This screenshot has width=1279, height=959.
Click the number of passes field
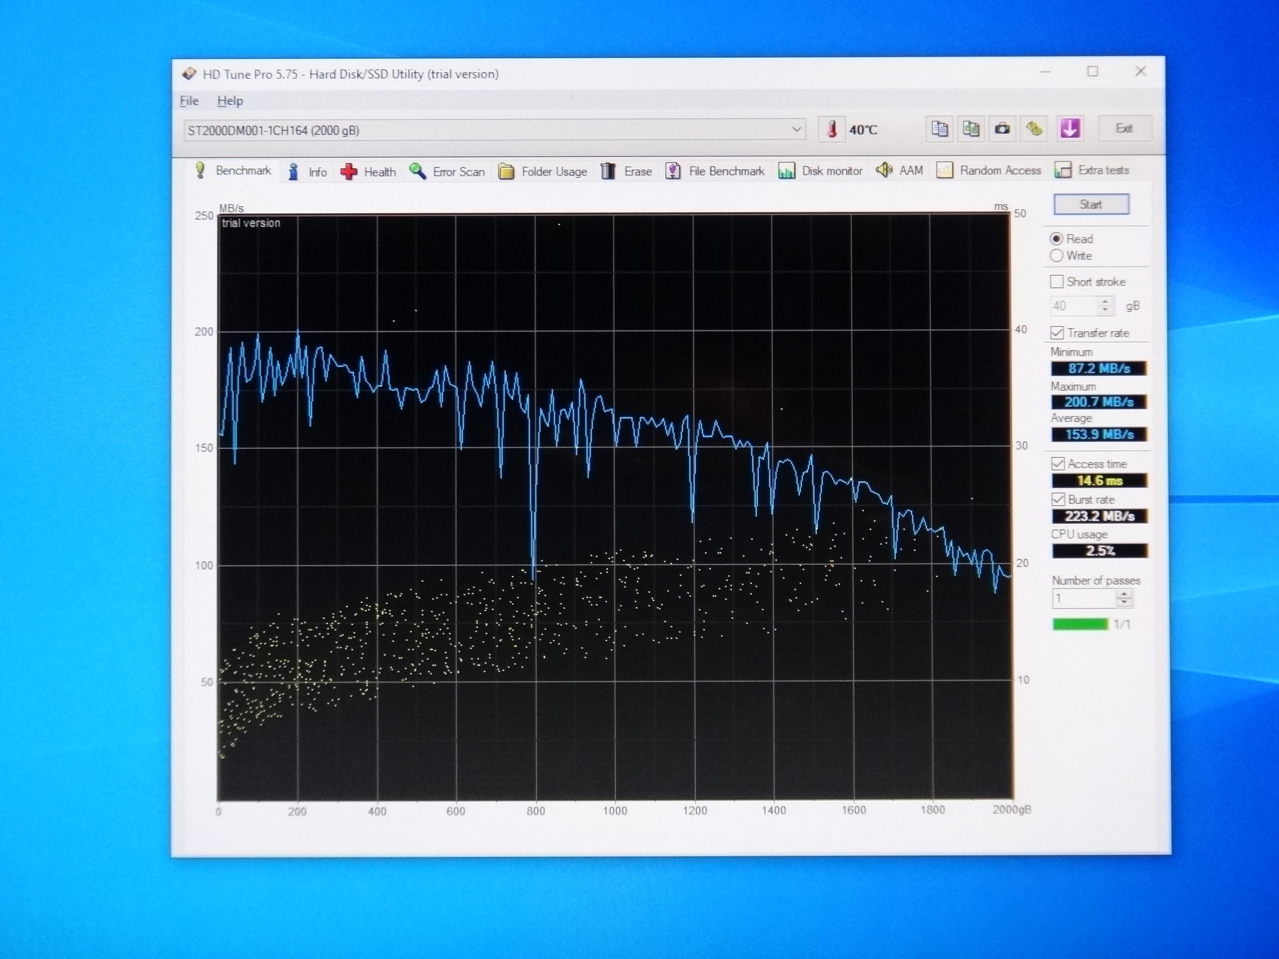[x=1084, y=598]
